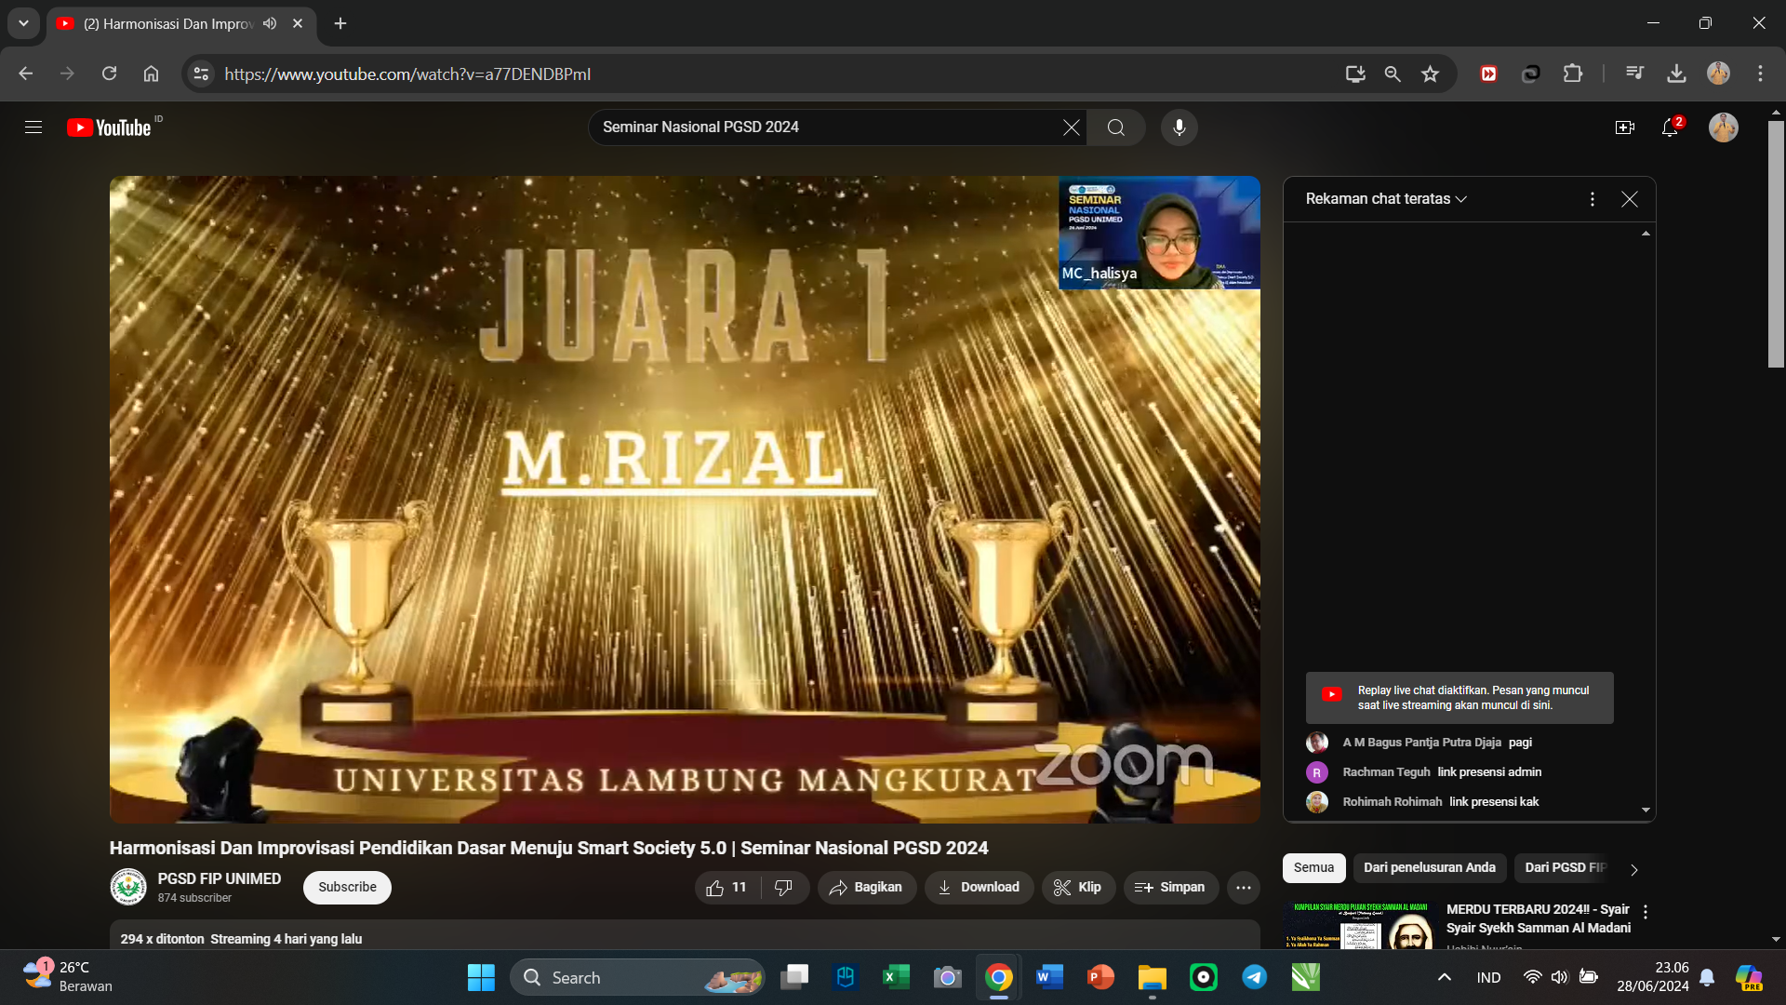Open chat panel options menu
This screenshot has width=1786, height=1005.
tap(1593, 199)
